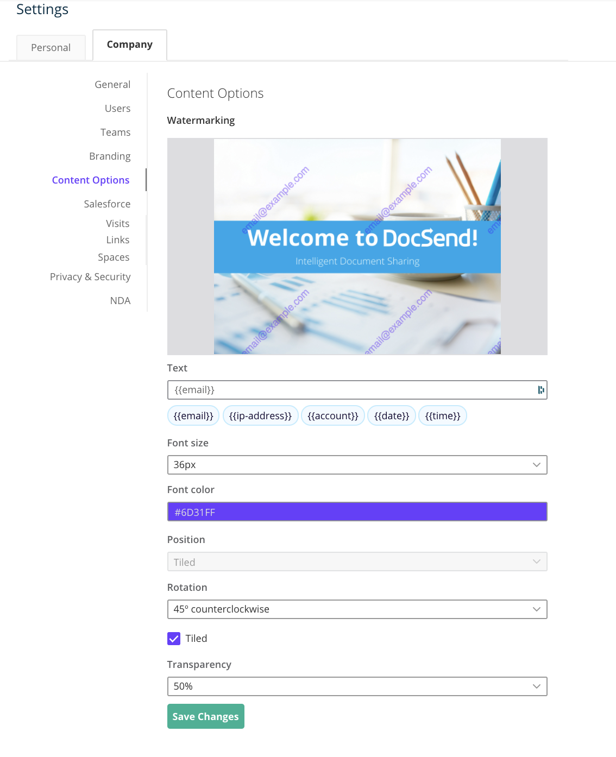The width and height of the screenshot is (616, 757).
Task: Open the font color picker field
Action: coord(357,512)
